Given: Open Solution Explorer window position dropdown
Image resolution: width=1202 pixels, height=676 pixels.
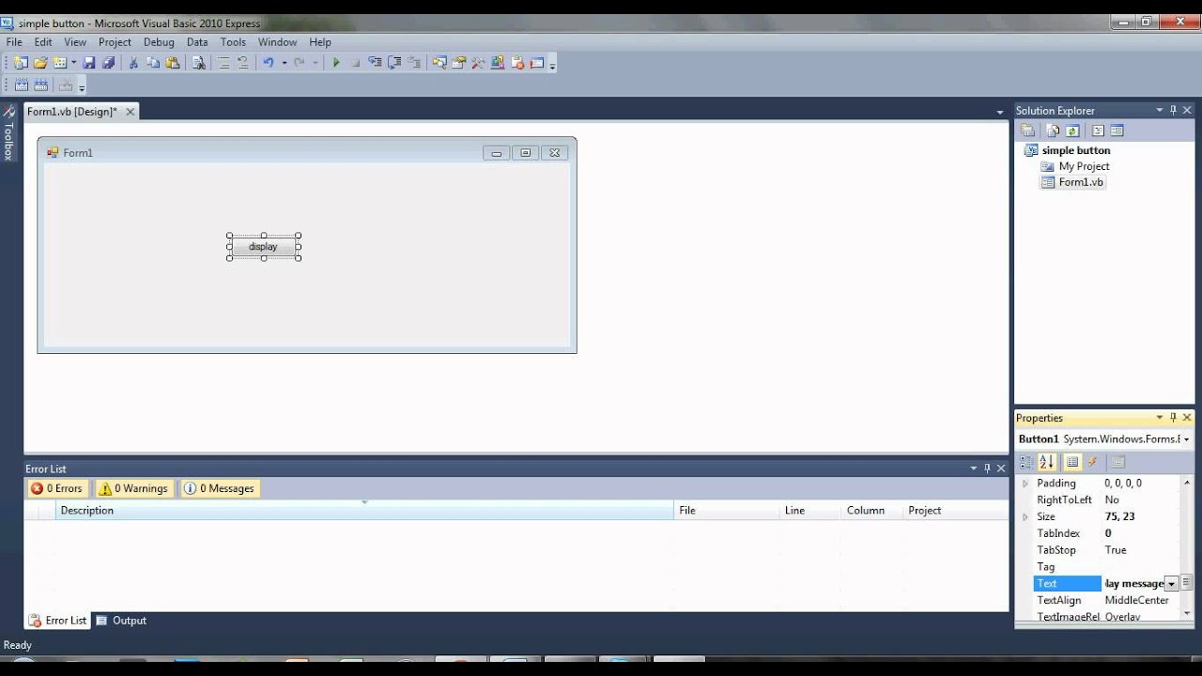Looking at the screenshot, I should (1160, 110).
